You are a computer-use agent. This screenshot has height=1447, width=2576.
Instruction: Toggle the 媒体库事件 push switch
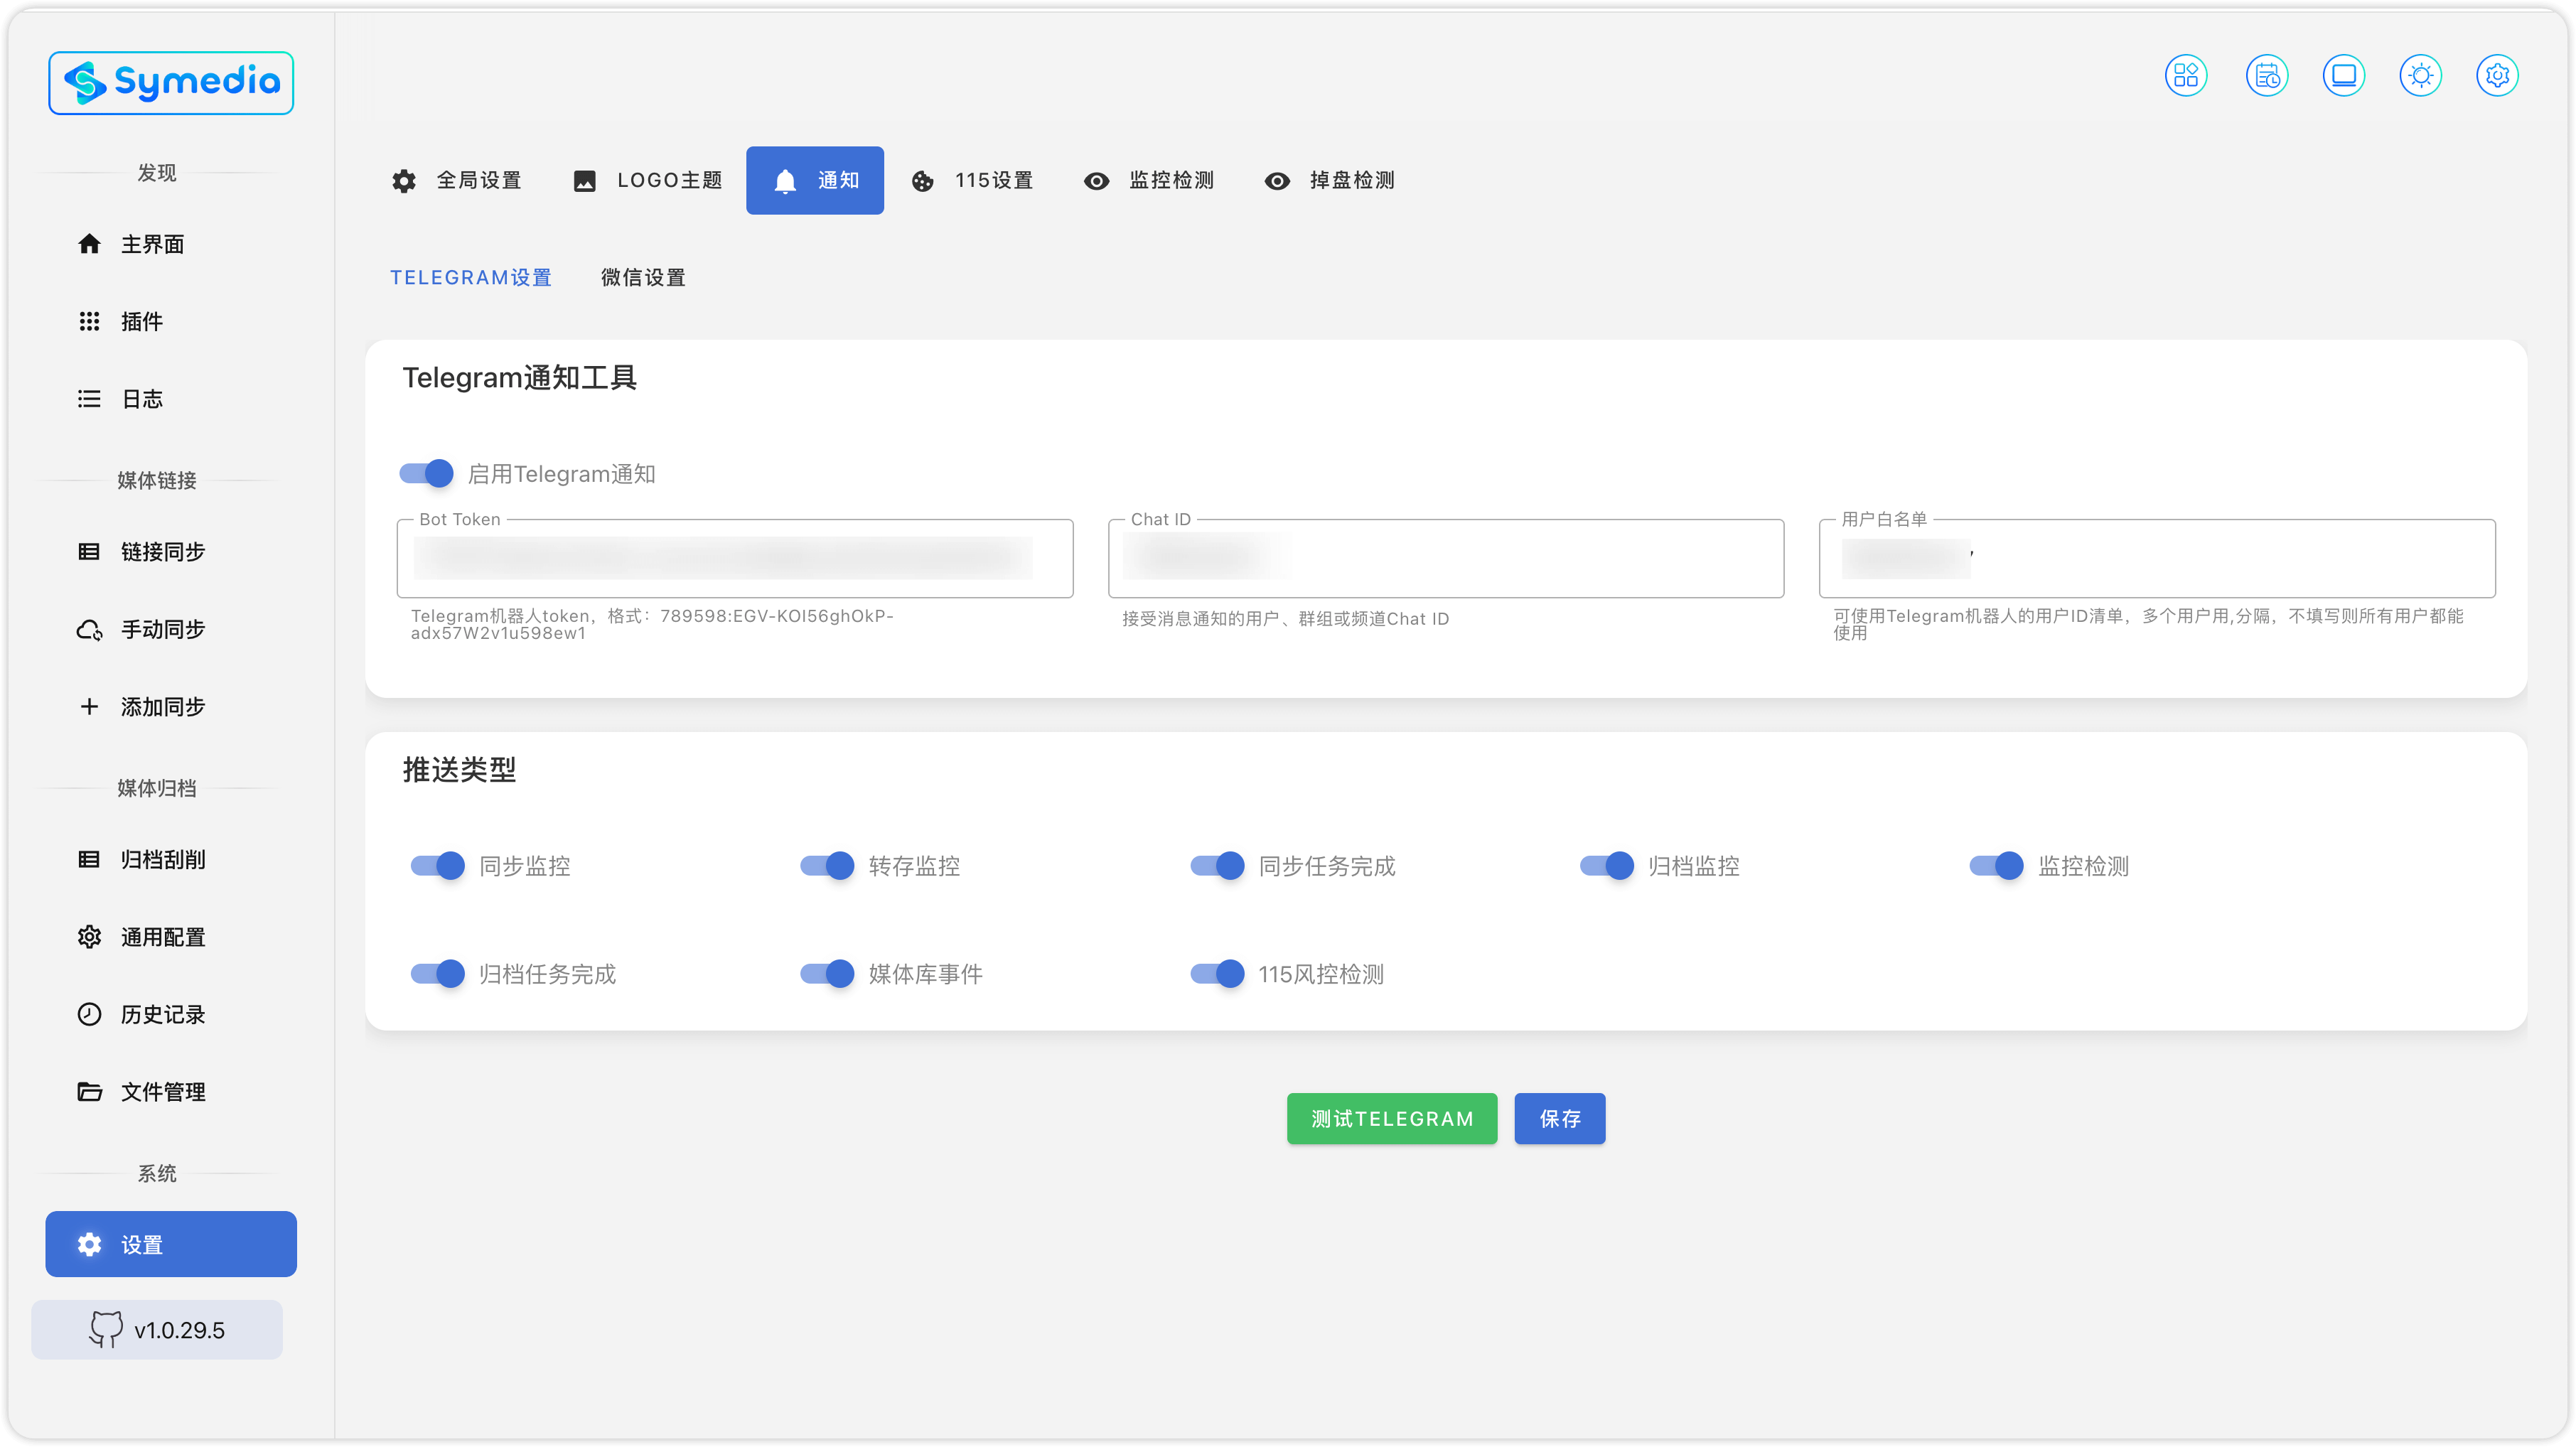tap(827, 974)
